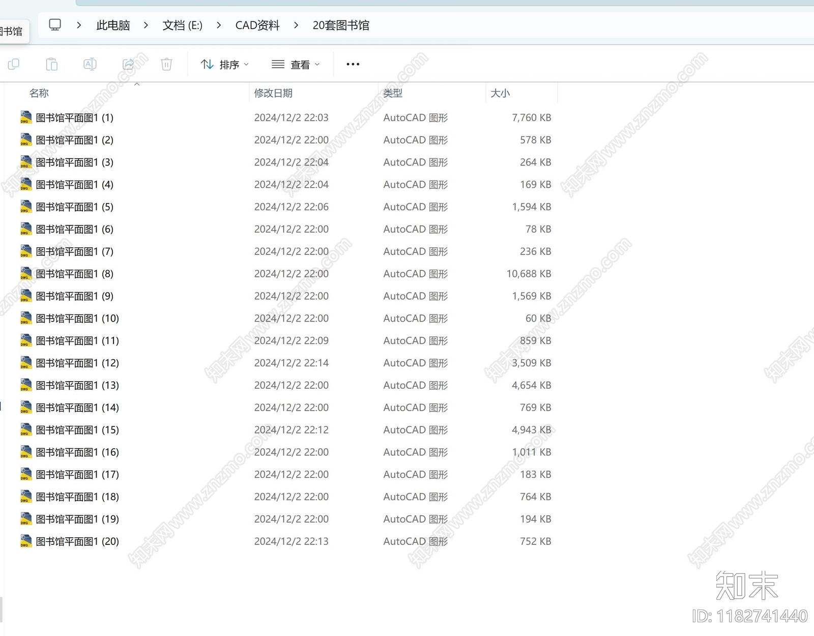Click DWG icon of 图书馆平面图1 (13)
Image resolution: width=814 pixels, height=636 pixels.
(x=26, y=385)
